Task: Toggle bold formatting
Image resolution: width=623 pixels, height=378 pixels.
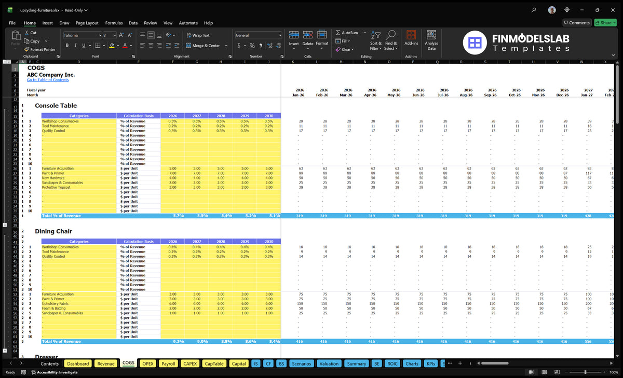Action: (x=67, y=46)
